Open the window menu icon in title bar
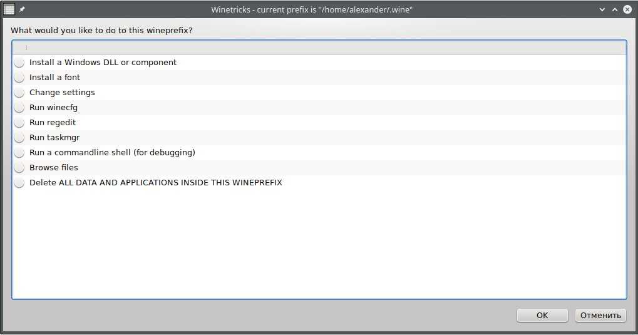This screenshot has height=335, width=638. (9, 9)
